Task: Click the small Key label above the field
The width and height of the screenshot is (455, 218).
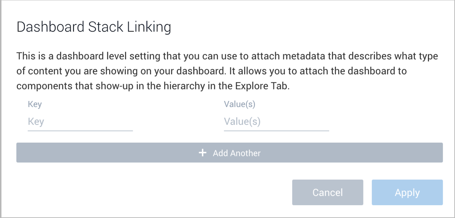Action: tap(35, 104)
